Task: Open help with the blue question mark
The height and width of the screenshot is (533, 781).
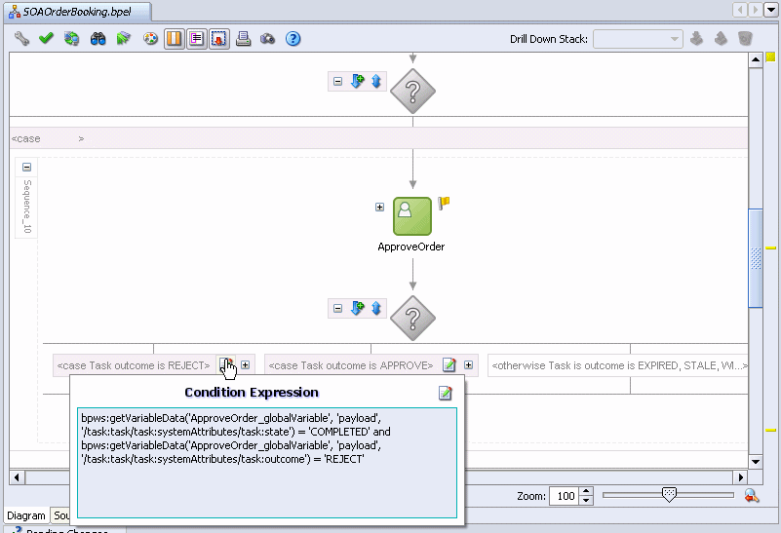Action: pos(293,38)
